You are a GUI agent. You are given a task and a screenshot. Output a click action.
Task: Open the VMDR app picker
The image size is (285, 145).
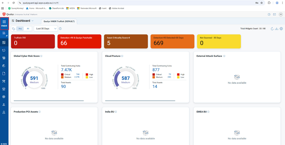pyautogui.click(x=4, y=23)
